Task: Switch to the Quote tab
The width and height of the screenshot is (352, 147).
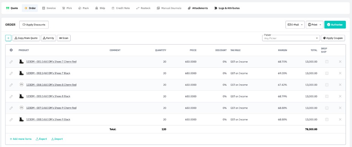Action: pyautogui.click(x=12, y=8)
